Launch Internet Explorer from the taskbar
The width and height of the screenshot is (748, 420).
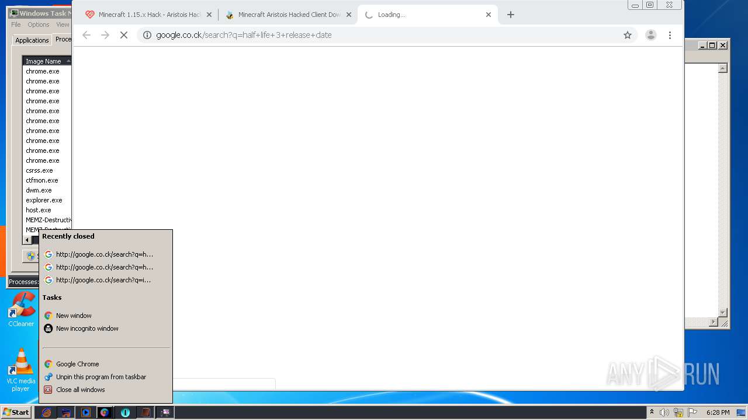[46, 412]
